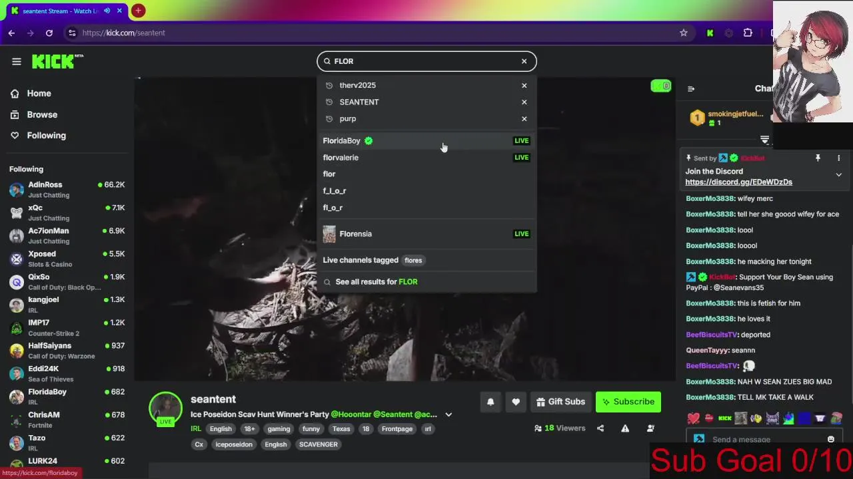Click Gift Subs button
The width and height of the screenshot is (853, 479).
pyautogui.click(x=560, y=402)
